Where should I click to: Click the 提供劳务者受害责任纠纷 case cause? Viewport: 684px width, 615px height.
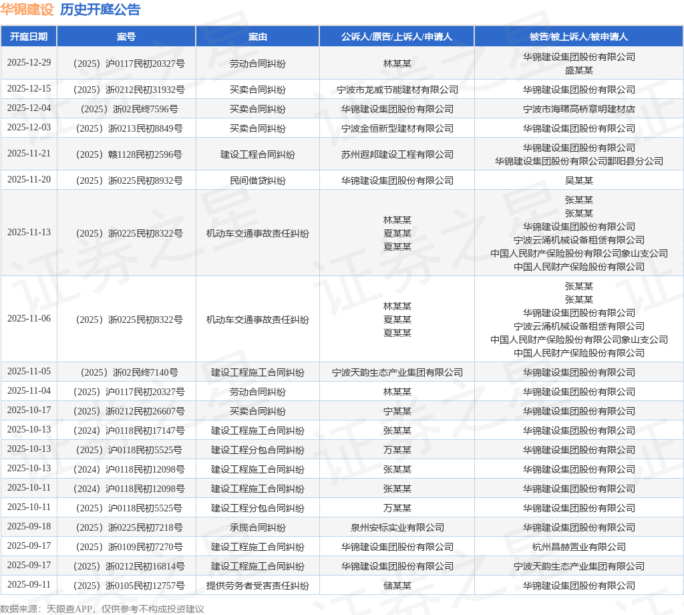point(258,586)
